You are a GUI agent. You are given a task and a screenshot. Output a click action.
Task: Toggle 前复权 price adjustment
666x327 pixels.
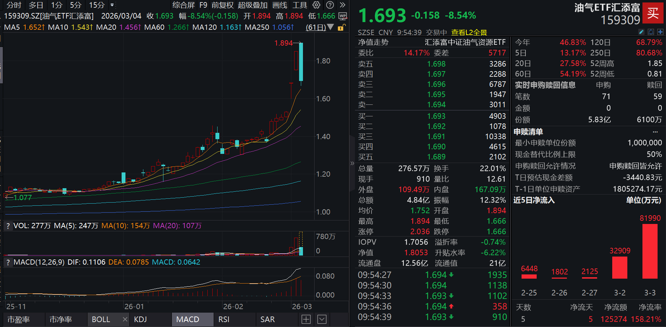click(222, 5)
